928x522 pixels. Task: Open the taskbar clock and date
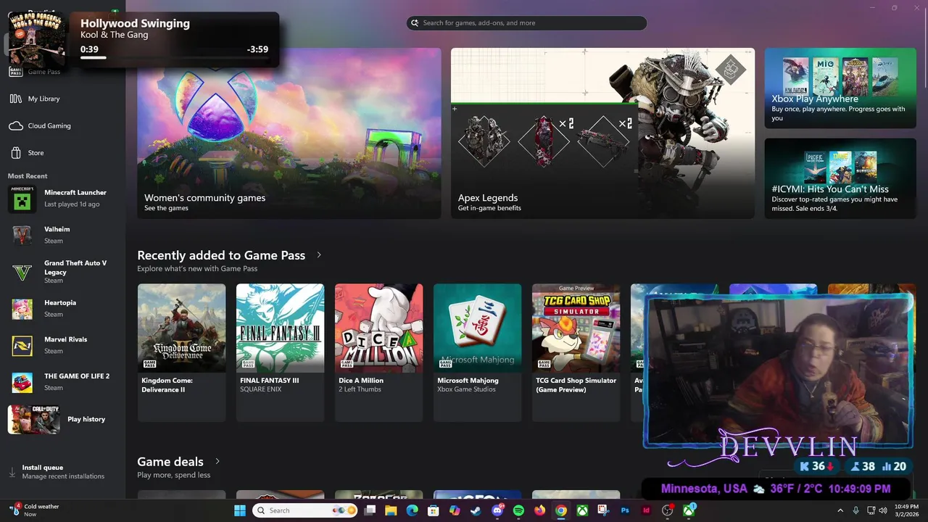(906, 510)
